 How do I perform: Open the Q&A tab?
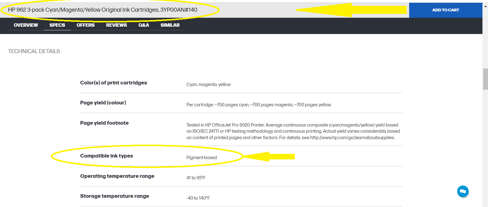pyautogui.click(x=144, y=25)
